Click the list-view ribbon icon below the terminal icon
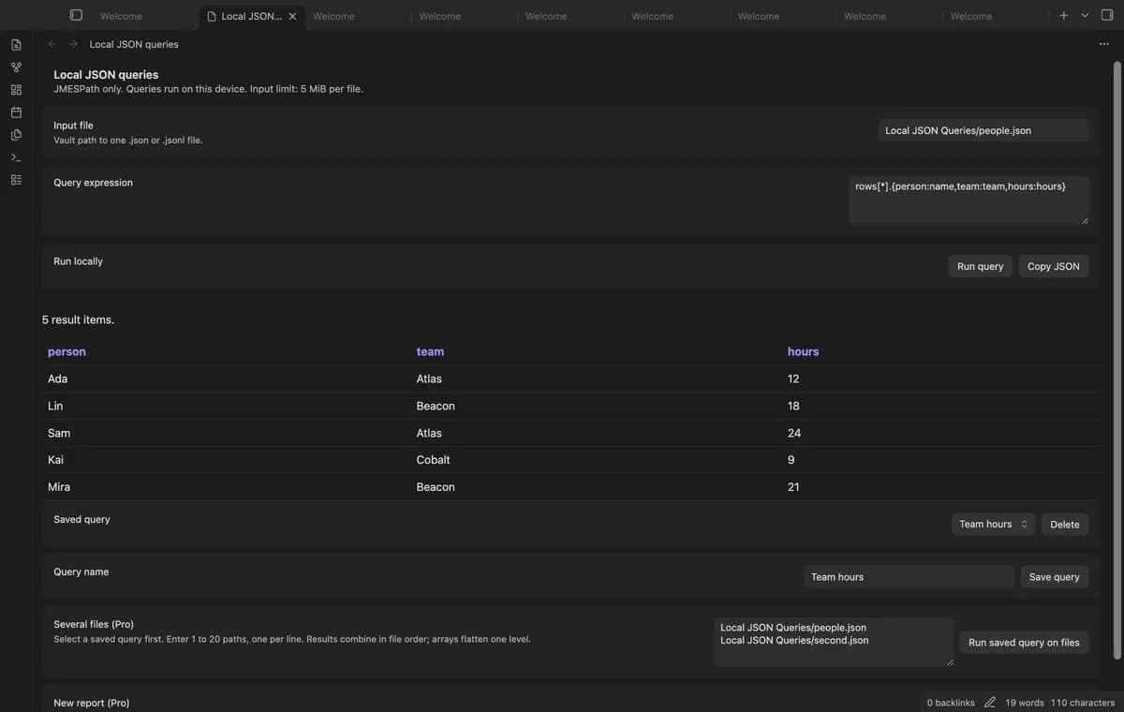 click(x=16, y=180)
